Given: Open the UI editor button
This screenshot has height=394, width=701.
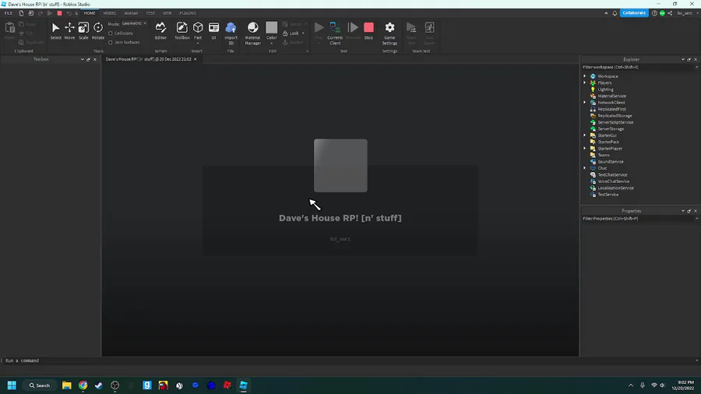Looking at the screenshot, I should [213, 31].
